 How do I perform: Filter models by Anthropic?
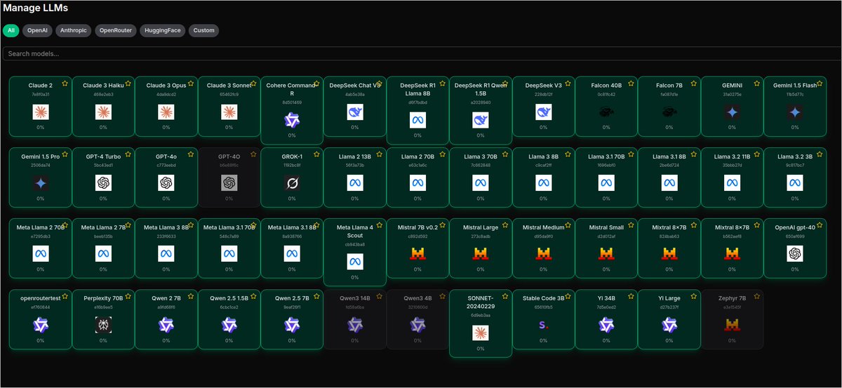click(73, 30)
